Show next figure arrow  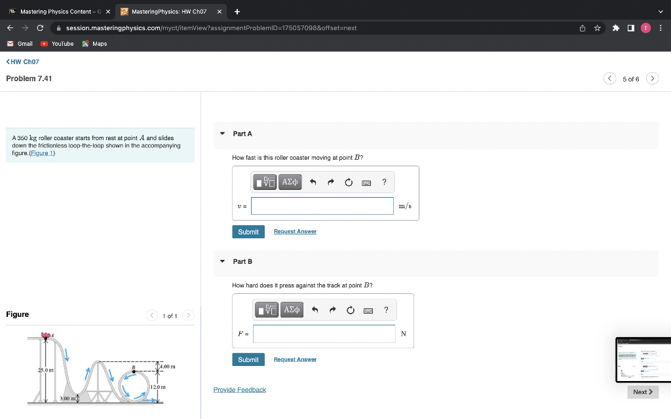(188, 316)
